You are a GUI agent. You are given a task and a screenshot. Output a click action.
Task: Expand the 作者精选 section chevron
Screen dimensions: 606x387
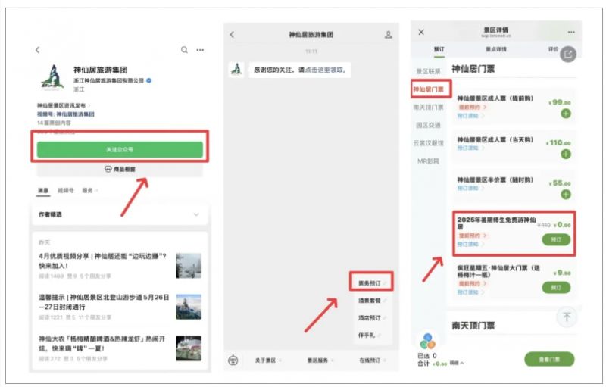click(x=196, y=215)
